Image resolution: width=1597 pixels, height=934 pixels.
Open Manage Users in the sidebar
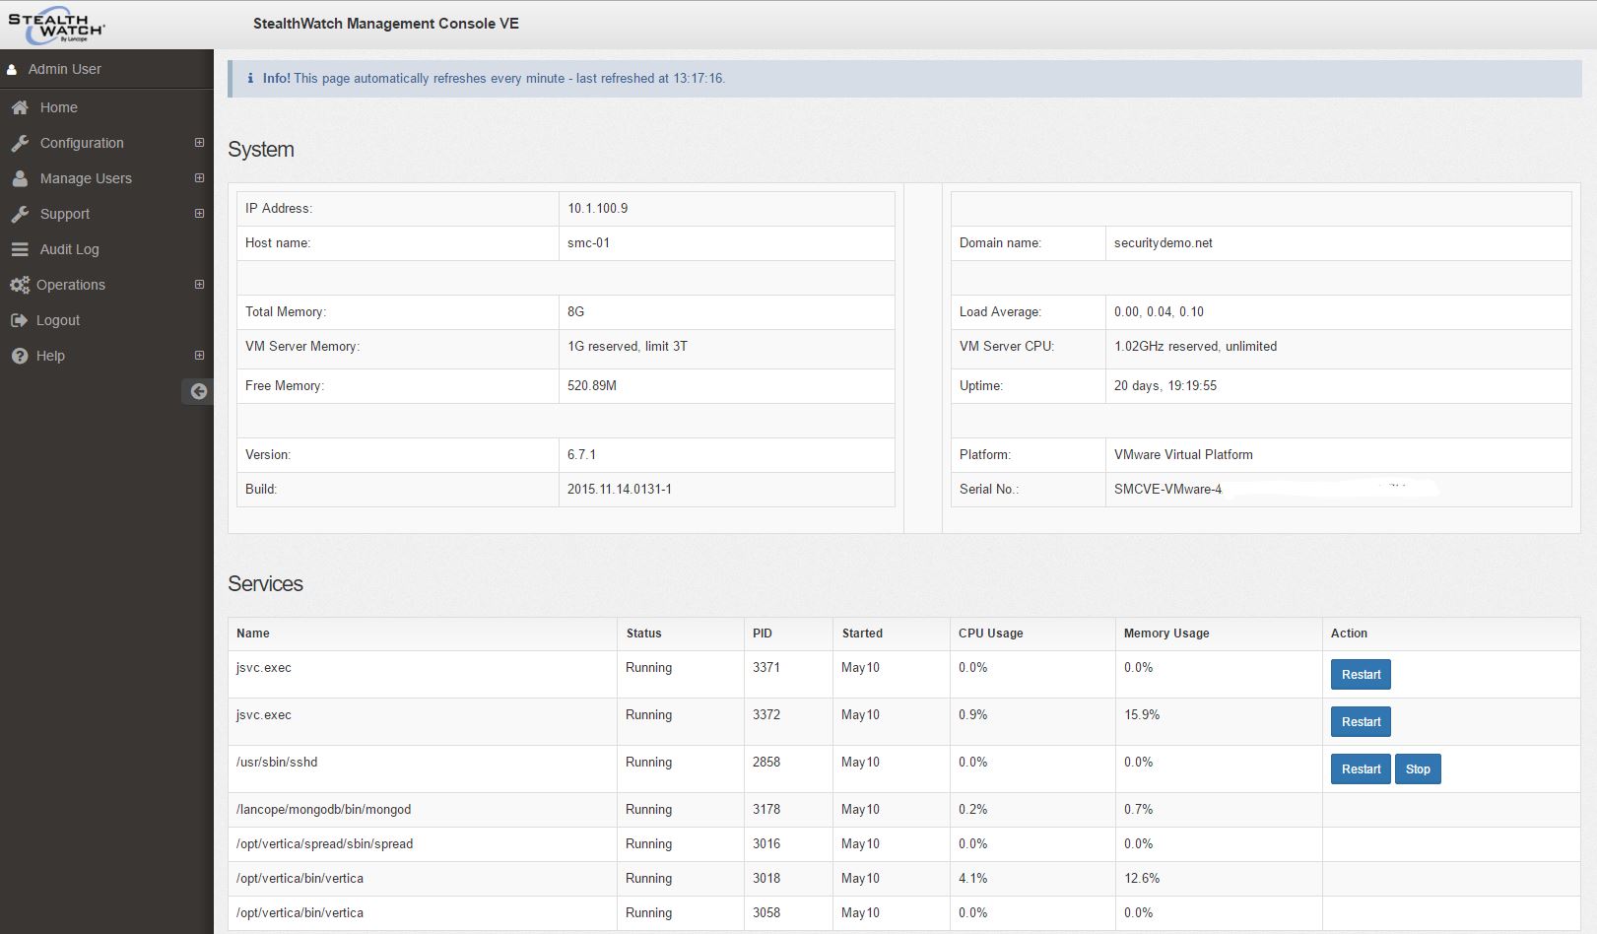86,178
